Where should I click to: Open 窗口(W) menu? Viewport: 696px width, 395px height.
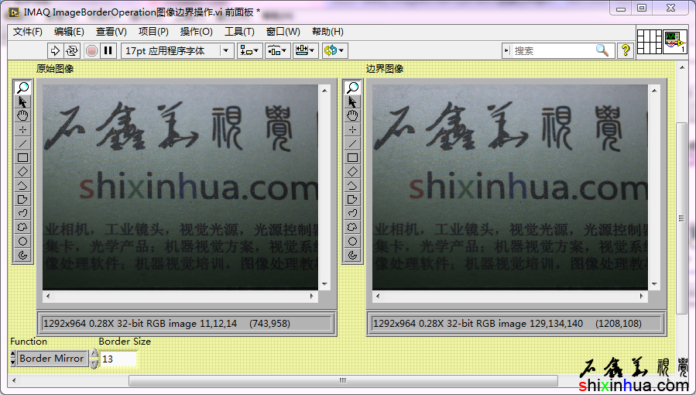tap(283, 32)
